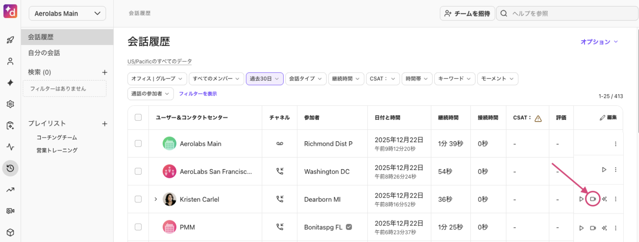Click the Dialpad logo icon
The image size is (639, 242).
coord(10,11)
